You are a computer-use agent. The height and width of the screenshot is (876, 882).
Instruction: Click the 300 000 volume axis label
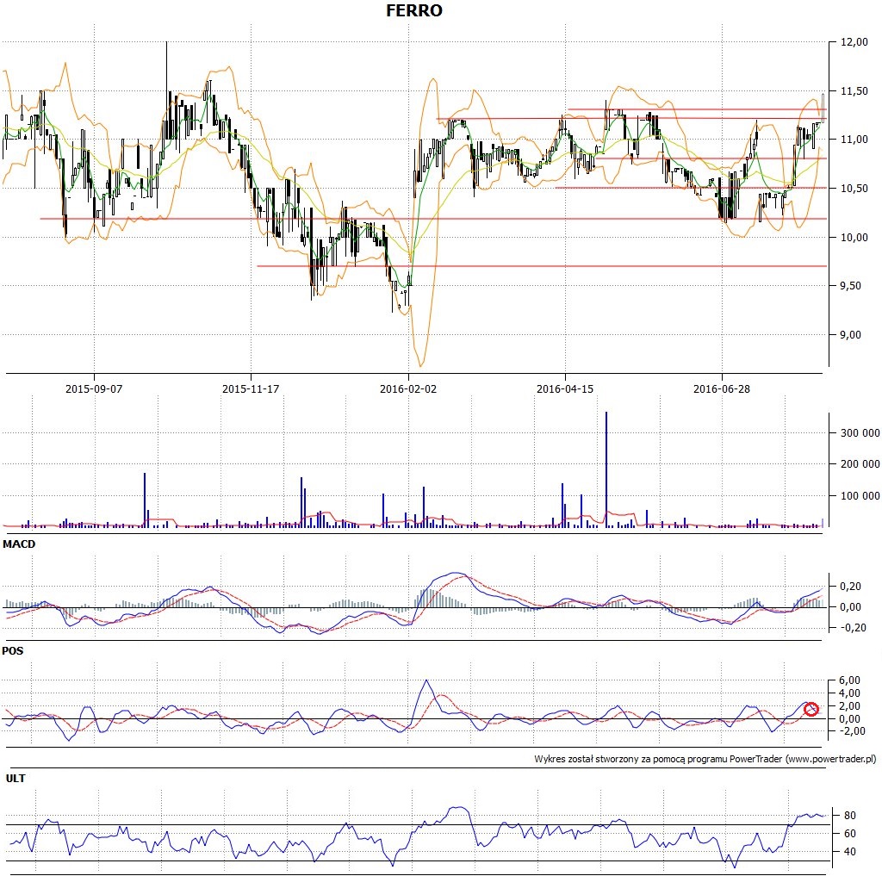(x=860, y=433)
